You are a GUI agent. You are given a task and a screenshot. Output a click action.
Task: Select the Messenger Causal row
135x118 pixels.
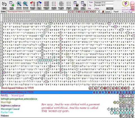(67, 109)
